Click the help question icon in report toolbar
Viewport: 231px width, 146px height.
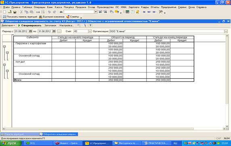(x=90, y=25)
